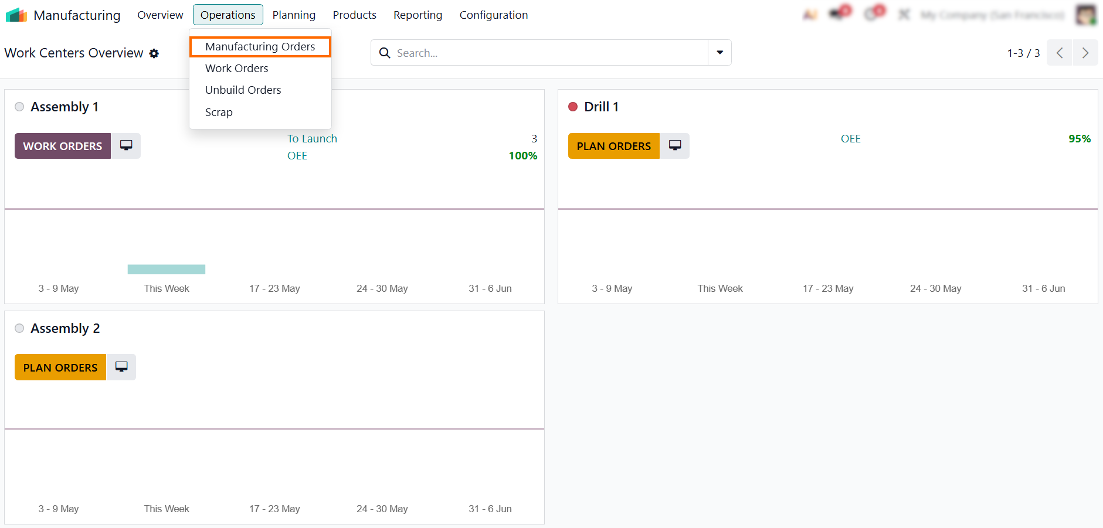Open the Work Centers Overview gear settings
This screenshot has width=1103, height=528.
tap(154, 53)
